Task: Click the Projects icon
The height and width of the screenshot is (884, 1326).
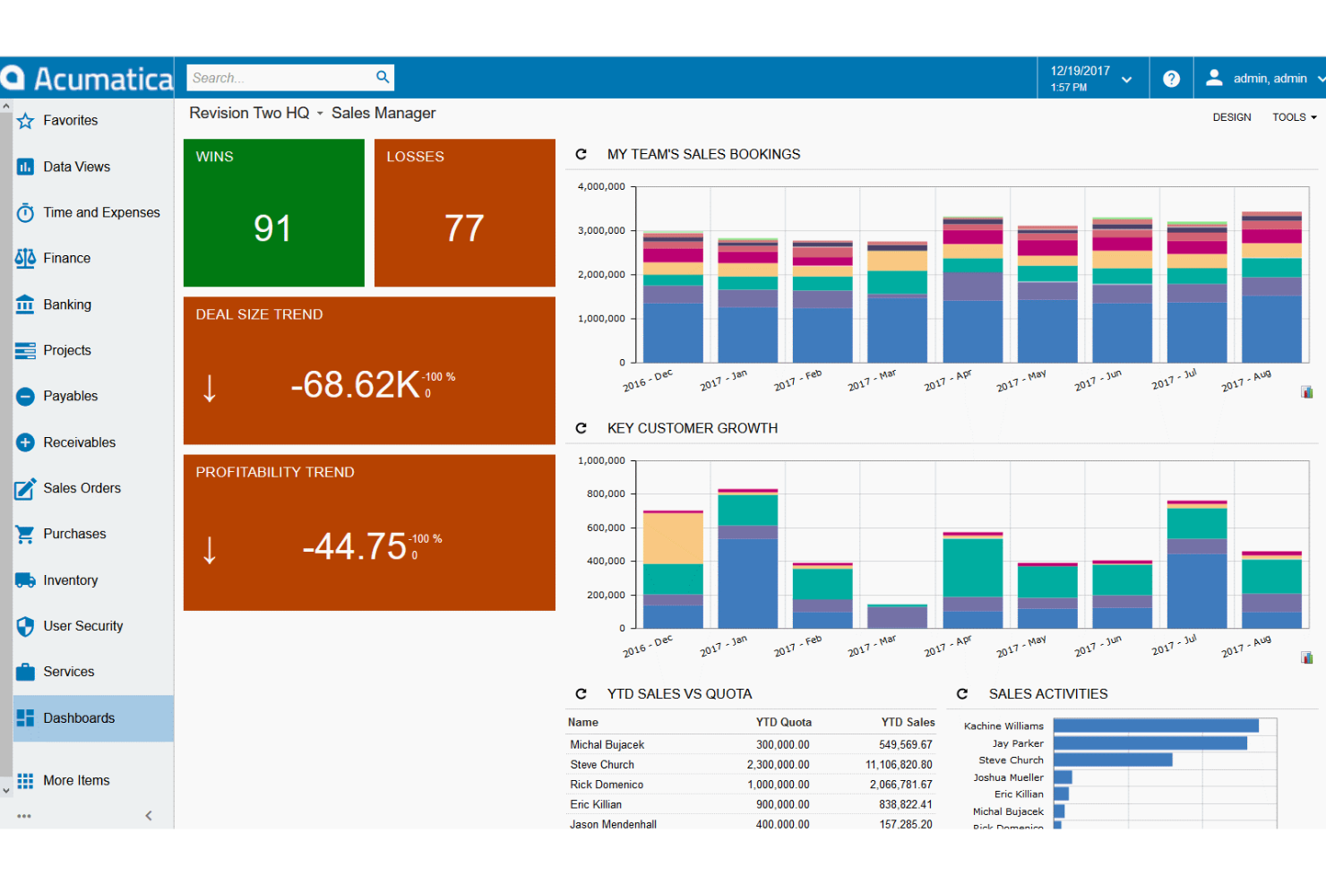Action: tap(25, 350)
